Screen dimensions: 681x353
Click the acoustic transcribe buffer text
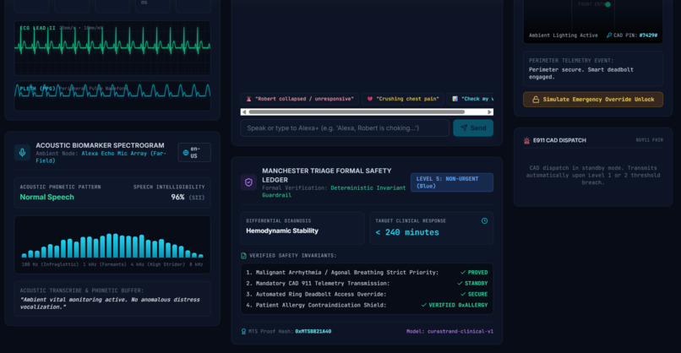[110, 303]
